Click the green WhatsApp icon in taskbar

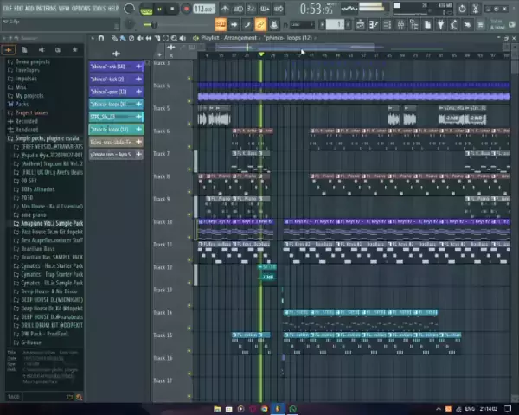(x=293, y=409)
